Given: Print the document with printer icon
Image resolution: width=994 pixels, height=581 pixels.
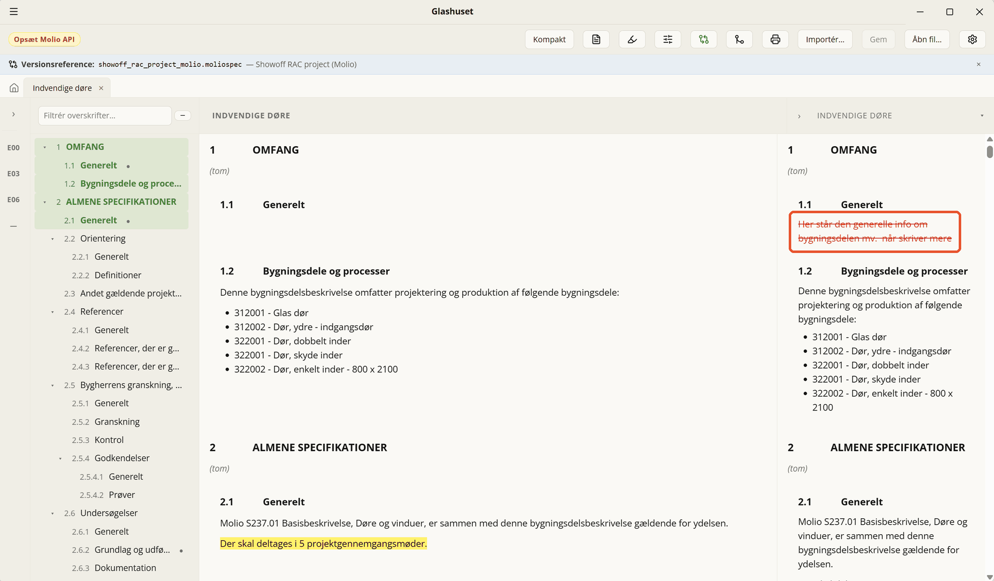Looking at the screenshot, I should pos(775,39).
